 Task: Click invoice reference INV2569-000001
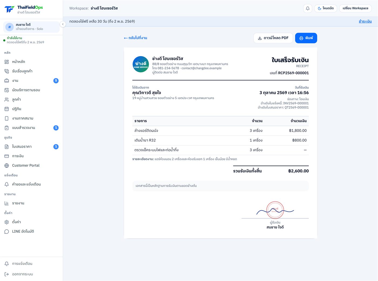[x=296, y=103]
